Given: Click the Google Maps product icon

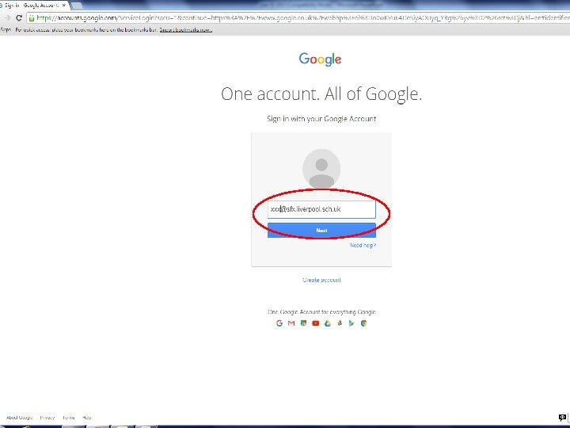Looking at the screenshot, I should 303,323.
